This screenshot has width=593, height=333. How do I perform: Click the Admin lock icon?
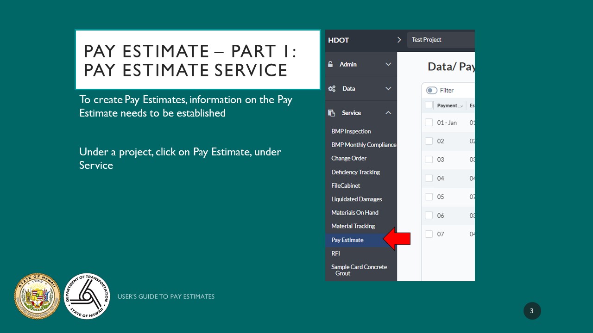click(330, 64)
